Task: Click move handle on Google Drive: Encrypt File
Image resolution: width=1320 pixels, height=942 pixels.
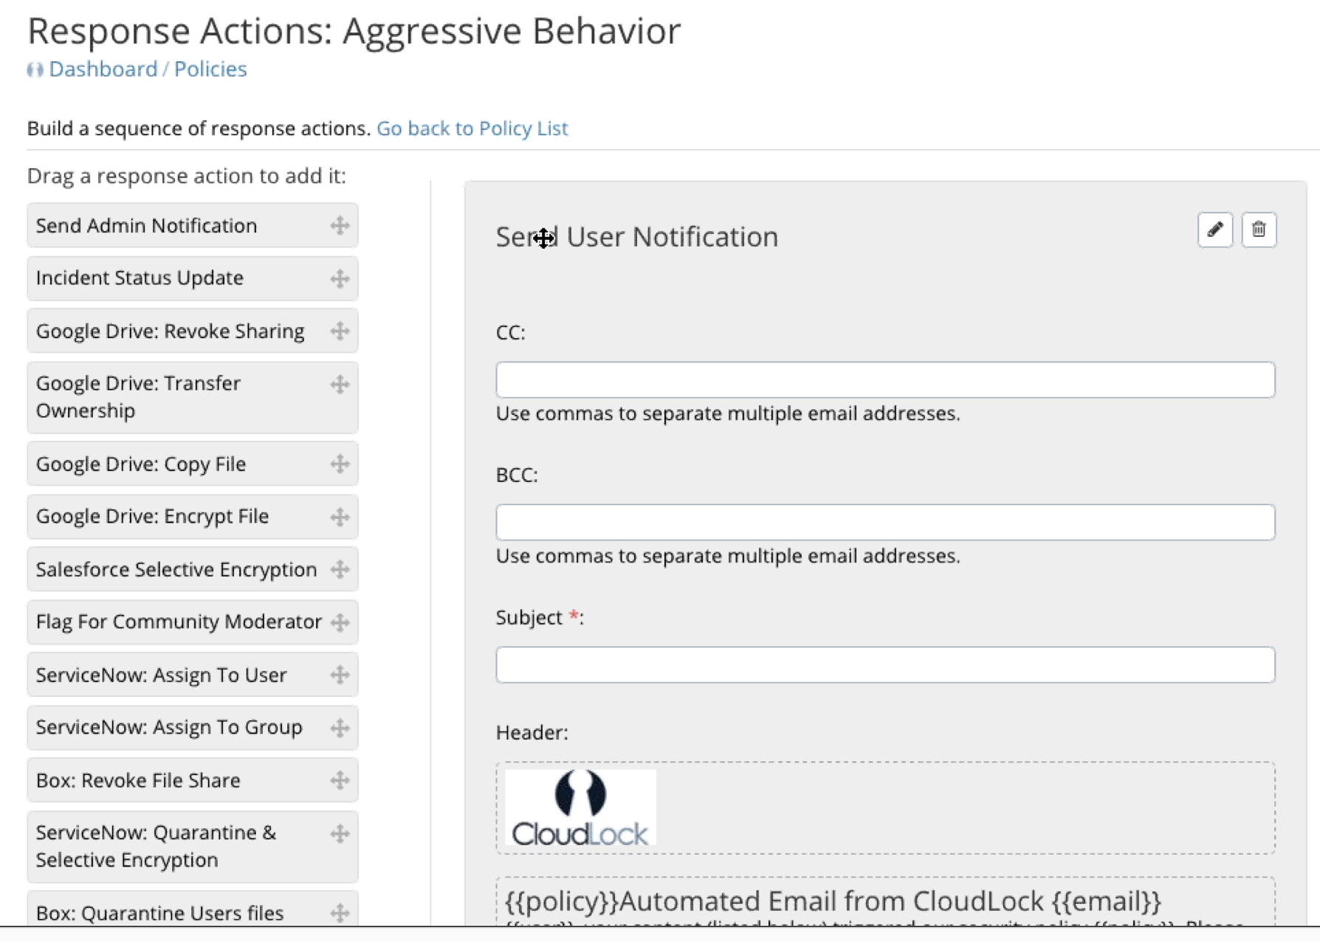Action: pos(340,517)
